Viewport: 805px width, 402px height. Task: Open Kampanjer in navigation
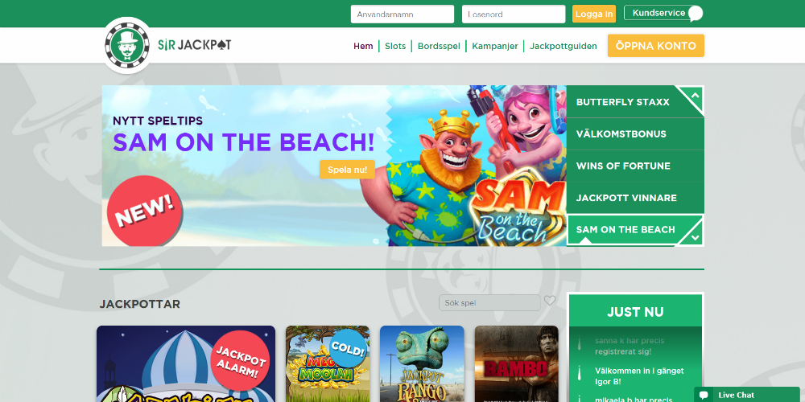[x=495, y=46]
